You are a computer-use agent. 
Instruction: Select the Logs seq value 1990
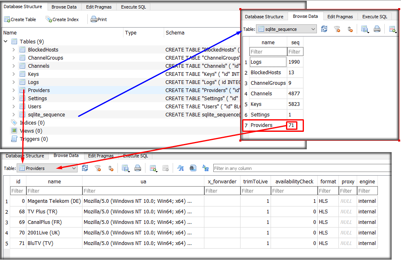(295, 62)
